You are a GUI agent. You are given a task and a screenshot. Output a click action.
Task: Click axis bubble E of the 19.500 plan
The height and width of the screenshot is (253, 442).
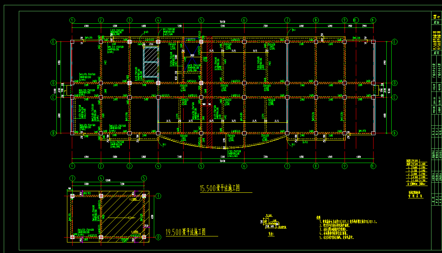point(158,196)
